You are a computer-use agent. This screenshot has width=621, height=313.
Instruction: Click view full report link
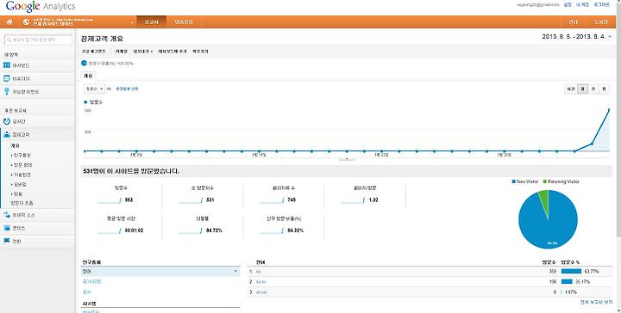(x=597, y=302)
